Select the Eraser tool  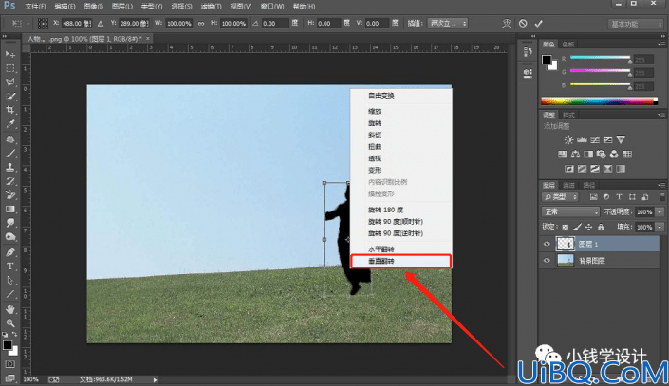pos(10,195)
